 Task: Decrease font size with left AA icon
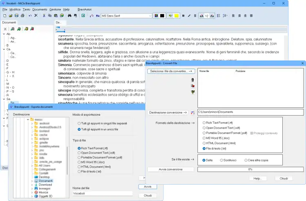(202, 16)
